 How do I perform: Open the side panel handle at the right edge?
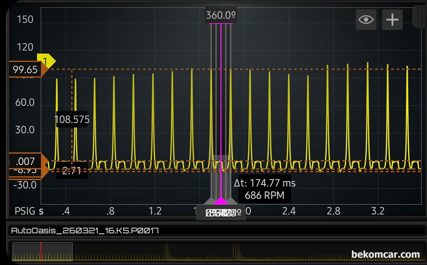tap(419, 17)
